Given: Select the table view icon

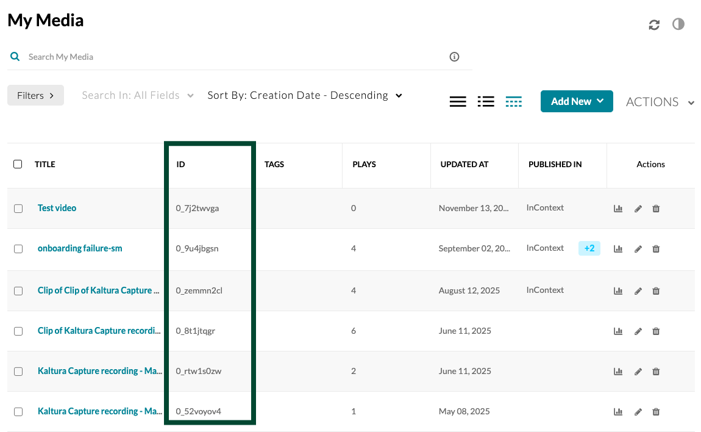Looking at the screenshot, I should point(514,102).
